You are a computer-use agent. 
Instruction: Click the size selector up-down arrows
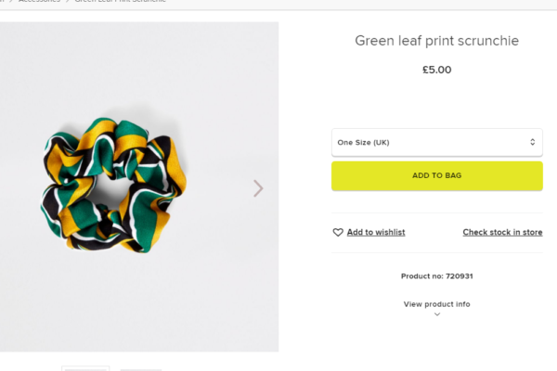[532, 142]
